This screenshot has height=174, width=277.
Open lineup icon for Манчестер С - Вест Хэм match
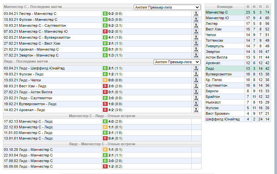(196, 43)
